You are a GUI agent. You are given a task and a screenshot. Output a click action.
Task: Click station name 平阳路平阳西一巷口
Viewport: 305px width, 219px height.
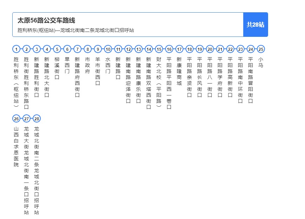pos(169,83)
